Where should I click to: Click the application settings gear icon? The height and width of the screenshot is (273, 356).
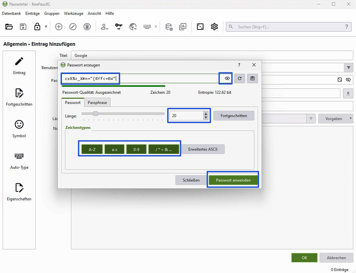point(215,27)
